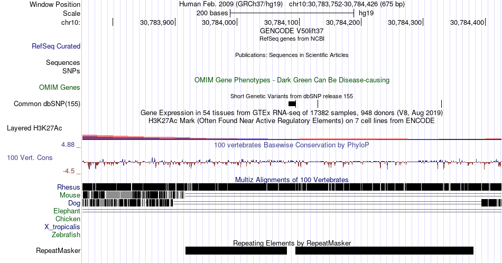Select the Chicken alignment label
Screen dimensions: 502x263
pyautogui.click(x=68, y=219)
